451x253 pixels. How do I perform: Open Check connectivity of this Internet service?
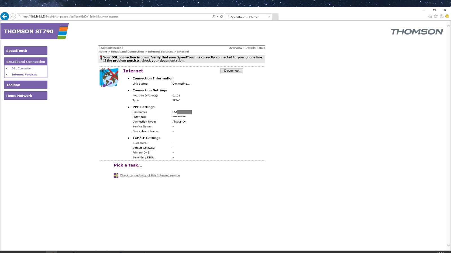[x=150, y=175]
